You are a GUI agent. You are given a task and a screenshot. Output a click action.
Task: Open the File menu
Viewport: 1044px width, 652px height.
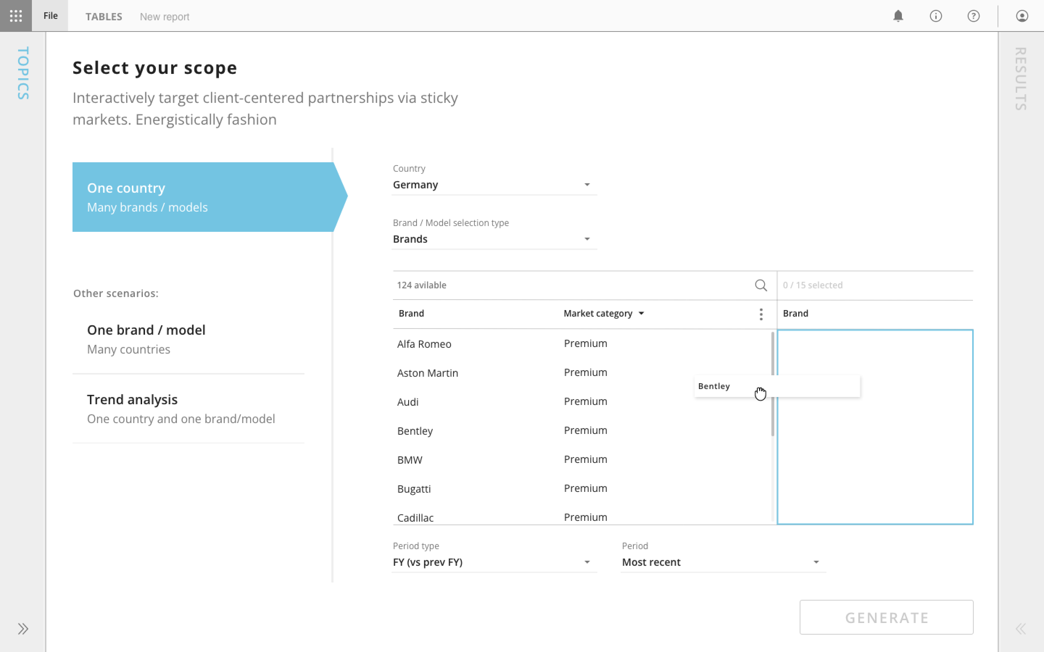[x=50, y=16]
